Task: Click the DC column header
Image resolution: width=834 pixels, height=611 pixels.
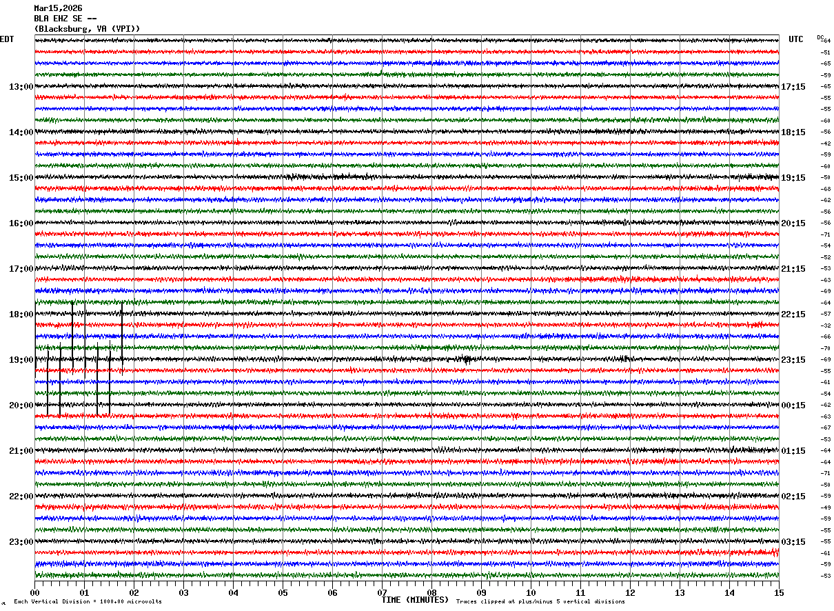Action: pyautogui.click(x=820, y=37)
